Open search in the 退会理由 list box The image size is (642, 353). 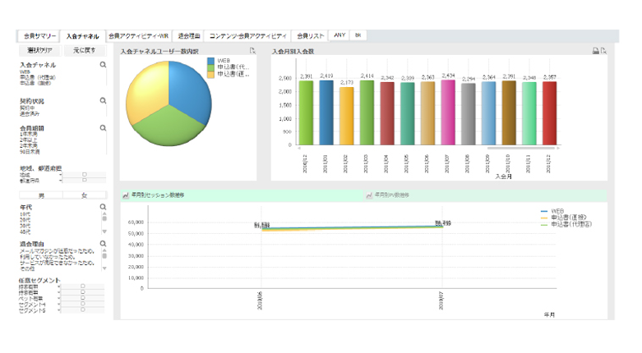coord(104,244)
